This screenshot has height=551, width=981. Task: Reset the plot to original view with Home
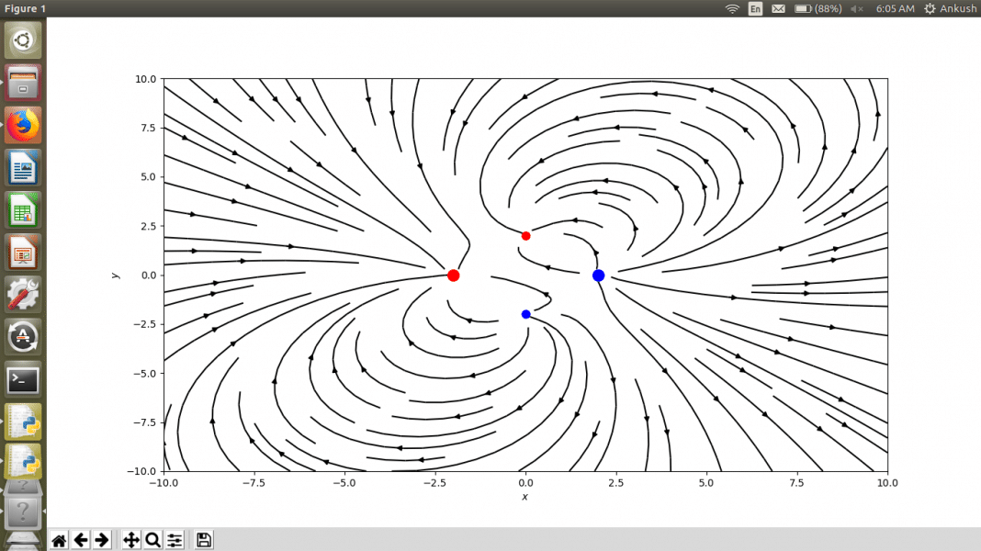59,540
